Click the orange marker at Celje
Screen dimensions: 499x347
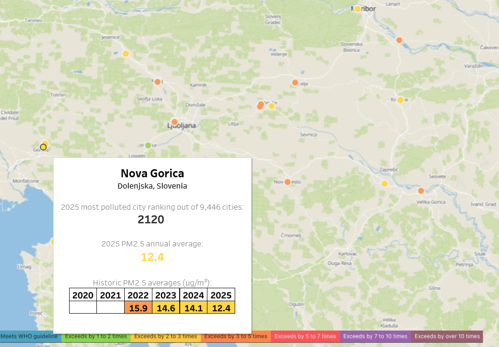click(295, 83)
